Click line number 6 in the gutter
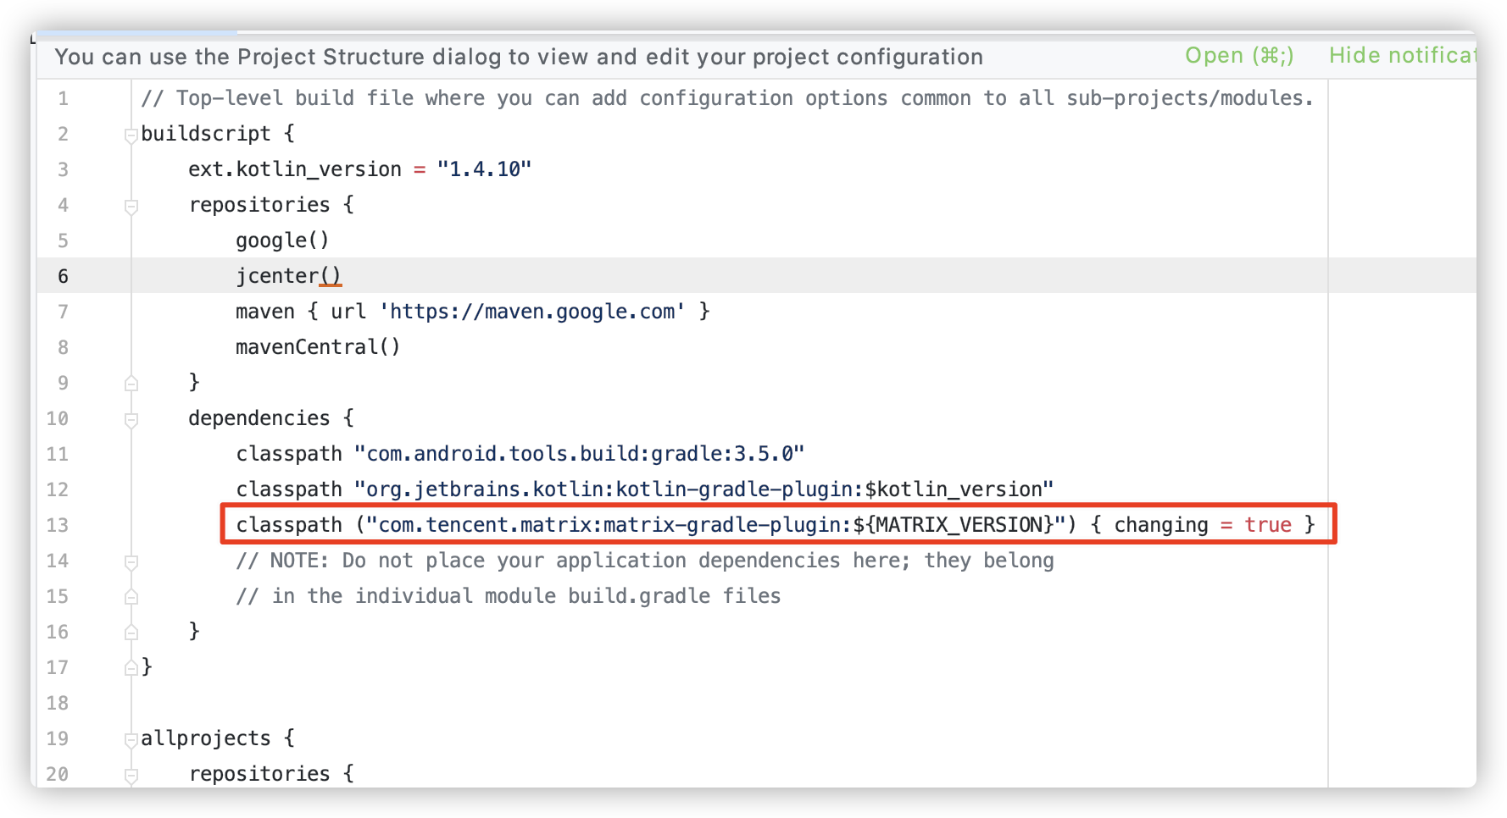 (x=63, y=276)
